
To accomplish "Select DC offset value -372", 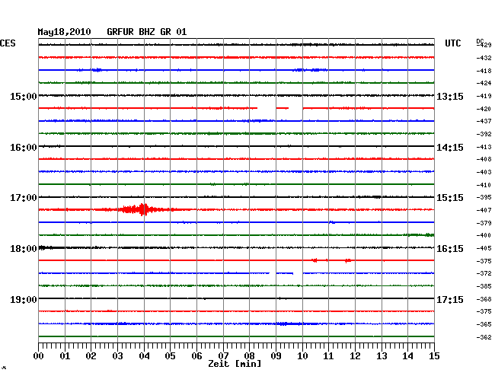I will coord(484,273).
